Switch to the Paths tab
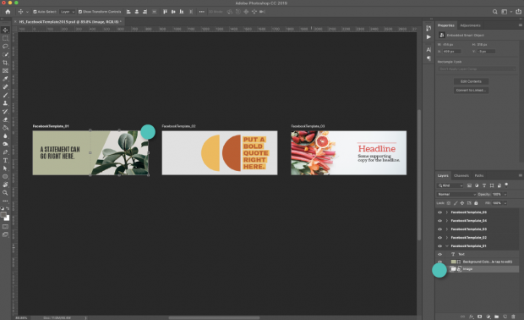The image size is (524, 320). [x=479, y=175]
